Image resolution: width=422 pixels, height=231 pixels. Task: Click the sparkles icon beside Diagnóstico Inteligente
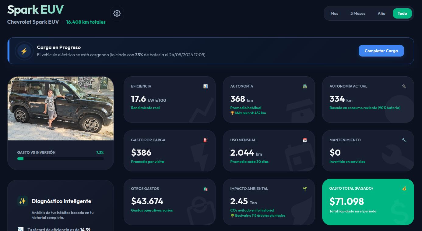click(x=23, y=201)
